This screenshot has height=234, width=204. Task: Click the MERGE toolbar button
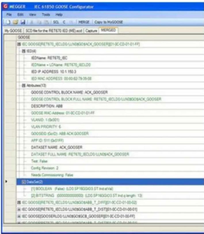click(x=84, y=22)
